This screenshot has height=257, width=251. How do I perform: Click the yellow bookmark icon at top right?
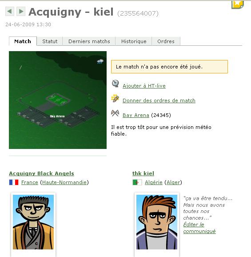tap(238, 4)
